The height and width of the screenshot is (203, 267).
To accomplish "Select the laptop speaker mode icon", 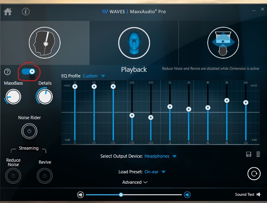I will click(x=223, y=43).
